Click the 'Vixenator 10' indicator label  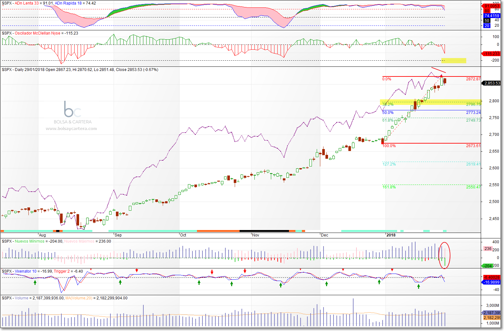pyautogui.click(x=26, y=271)
